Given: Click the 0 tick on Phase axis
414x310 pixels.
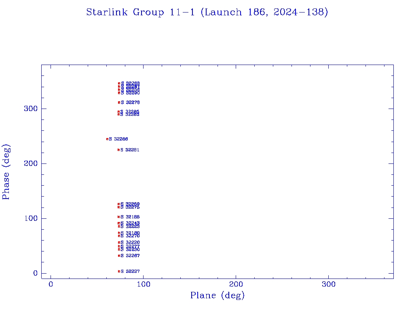Looking at the screenshot, I should pos(36,273).
